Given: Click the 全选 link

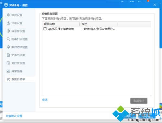Looking at the screenshot, I should click(45, 100).
